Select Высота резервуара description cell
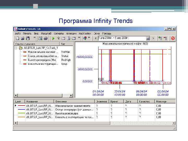The height and width of the screenshot is (141, 188). click(74, 113)
